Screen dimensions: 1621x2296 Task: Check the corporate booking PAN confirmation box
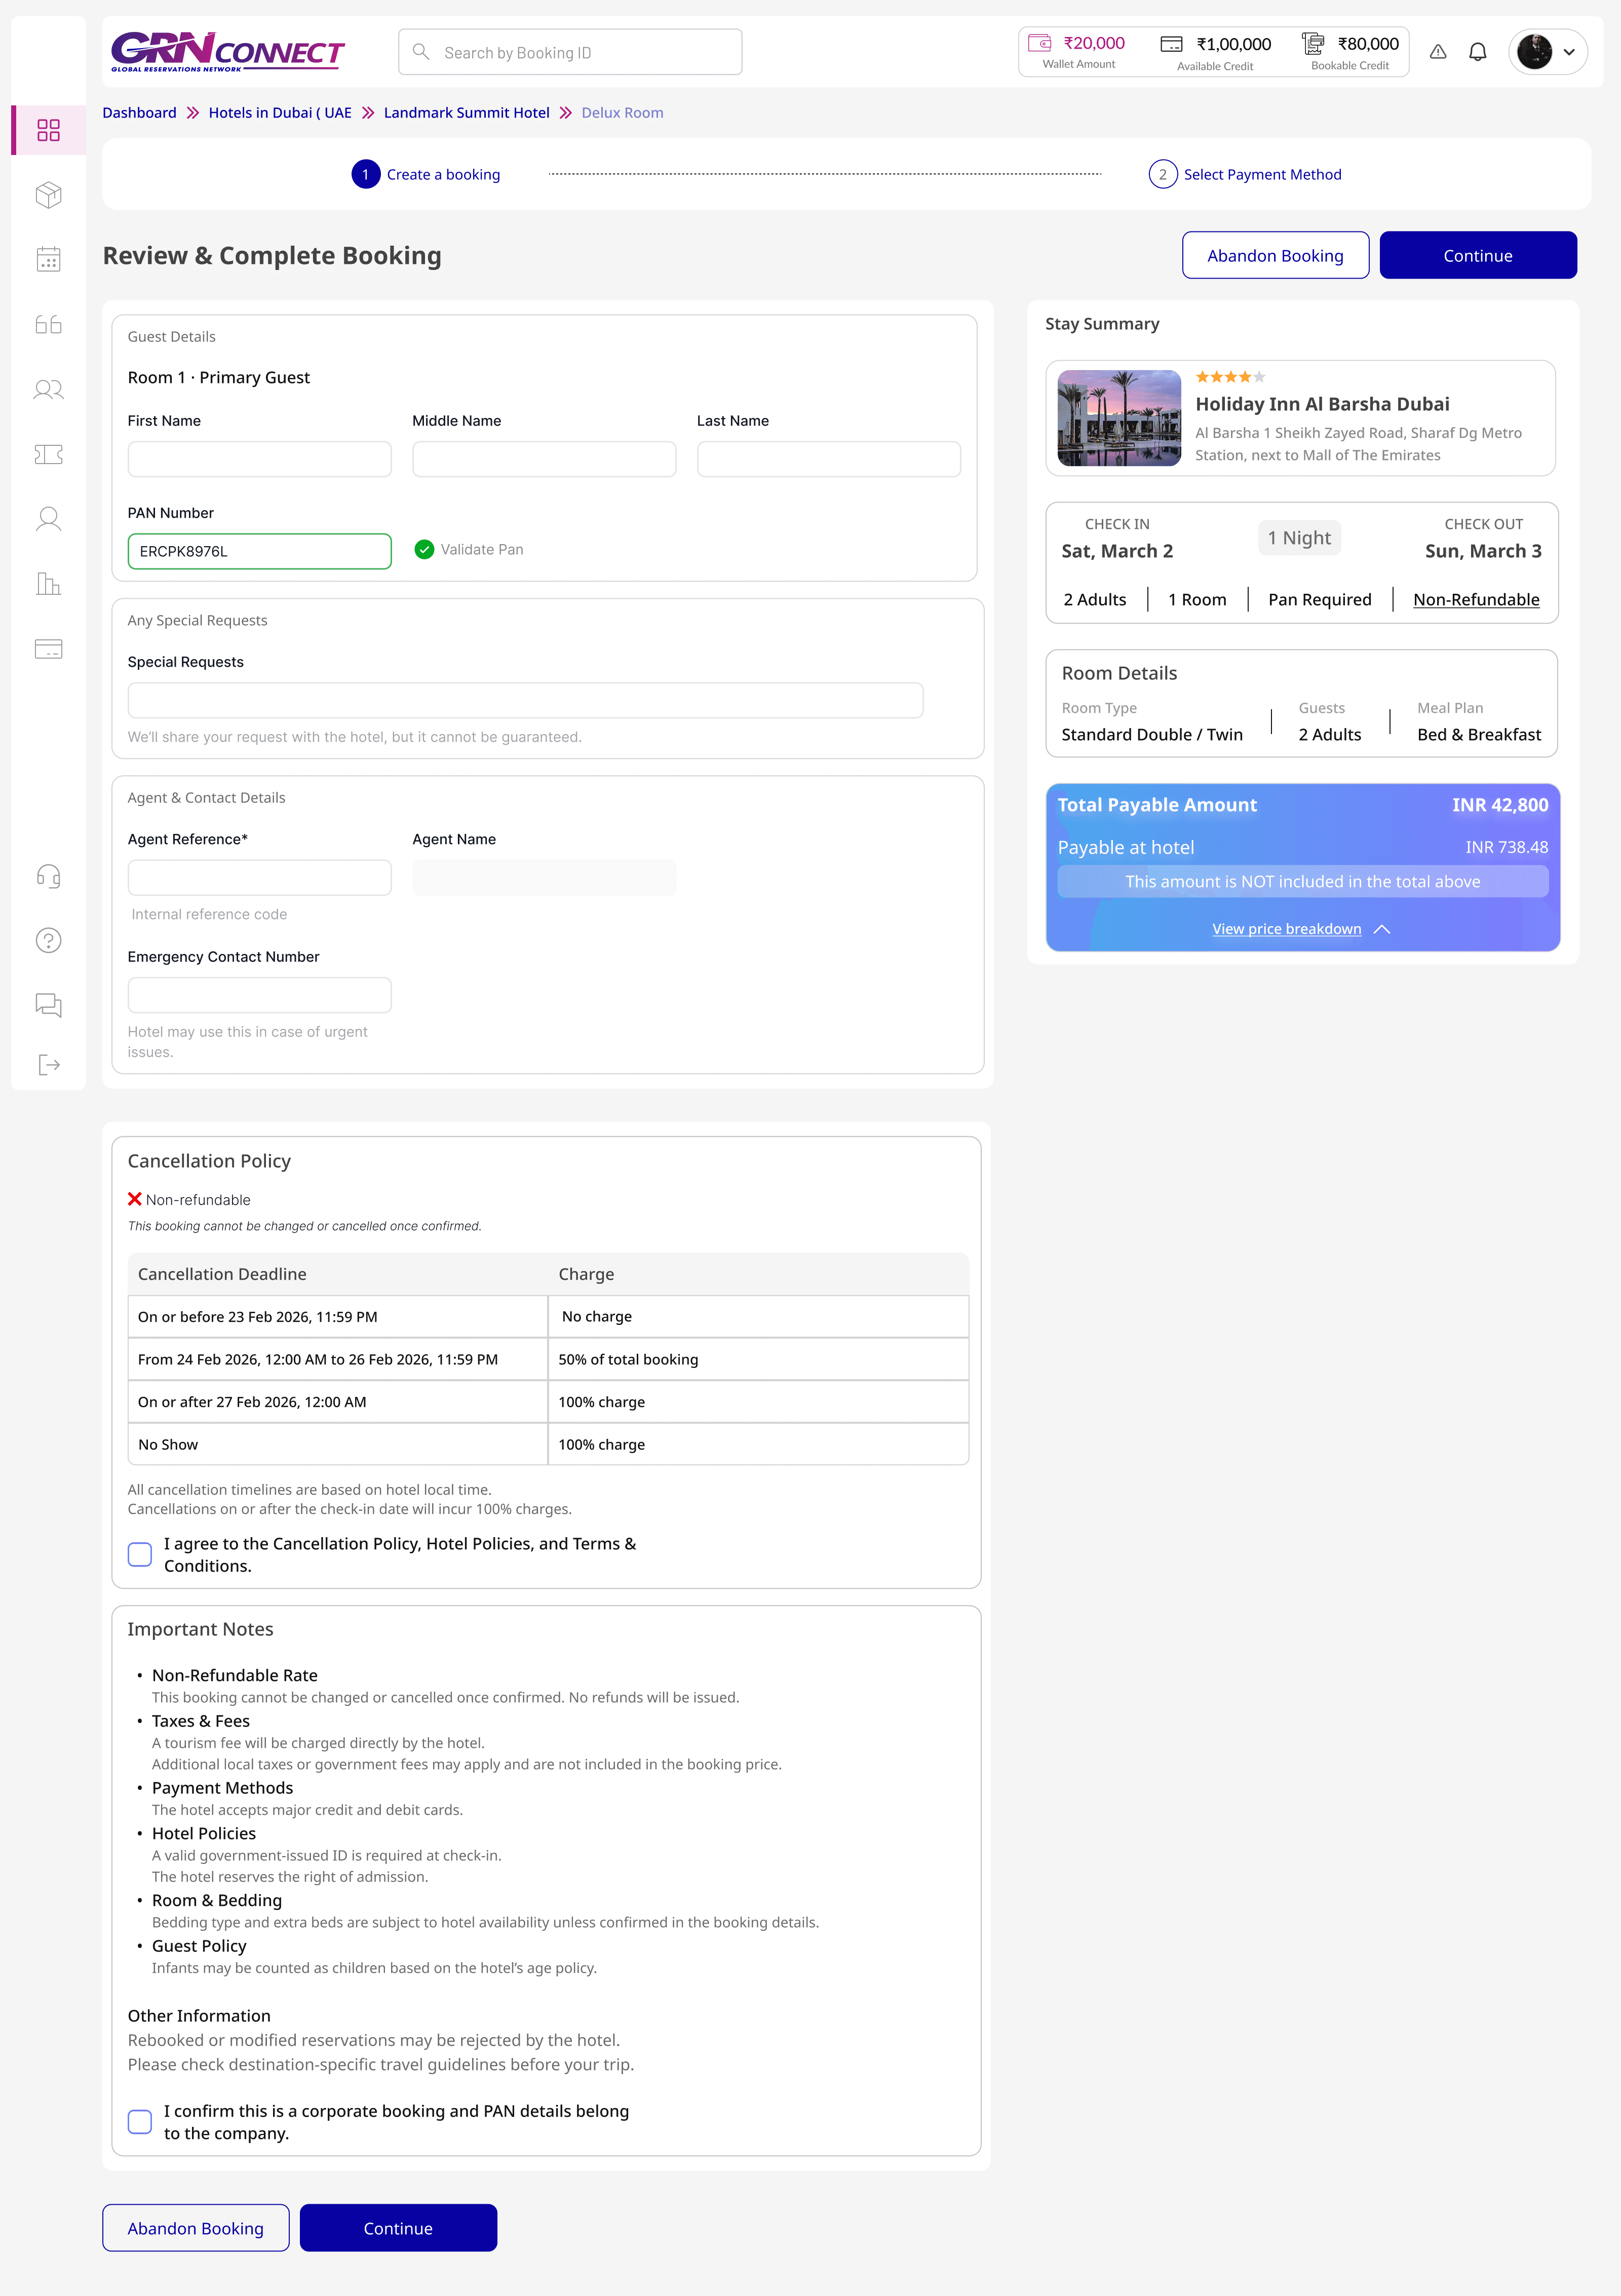[140, 2121]
